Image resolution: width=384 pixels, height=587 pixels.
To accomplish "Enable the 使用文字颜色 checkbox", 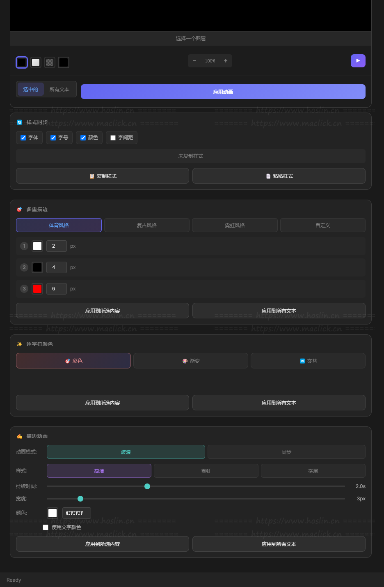I will [x=46, y=527].
